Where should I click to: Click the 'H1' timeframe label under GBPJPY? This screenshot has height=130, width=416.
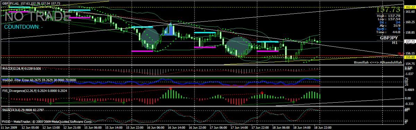tap(395, 42)
